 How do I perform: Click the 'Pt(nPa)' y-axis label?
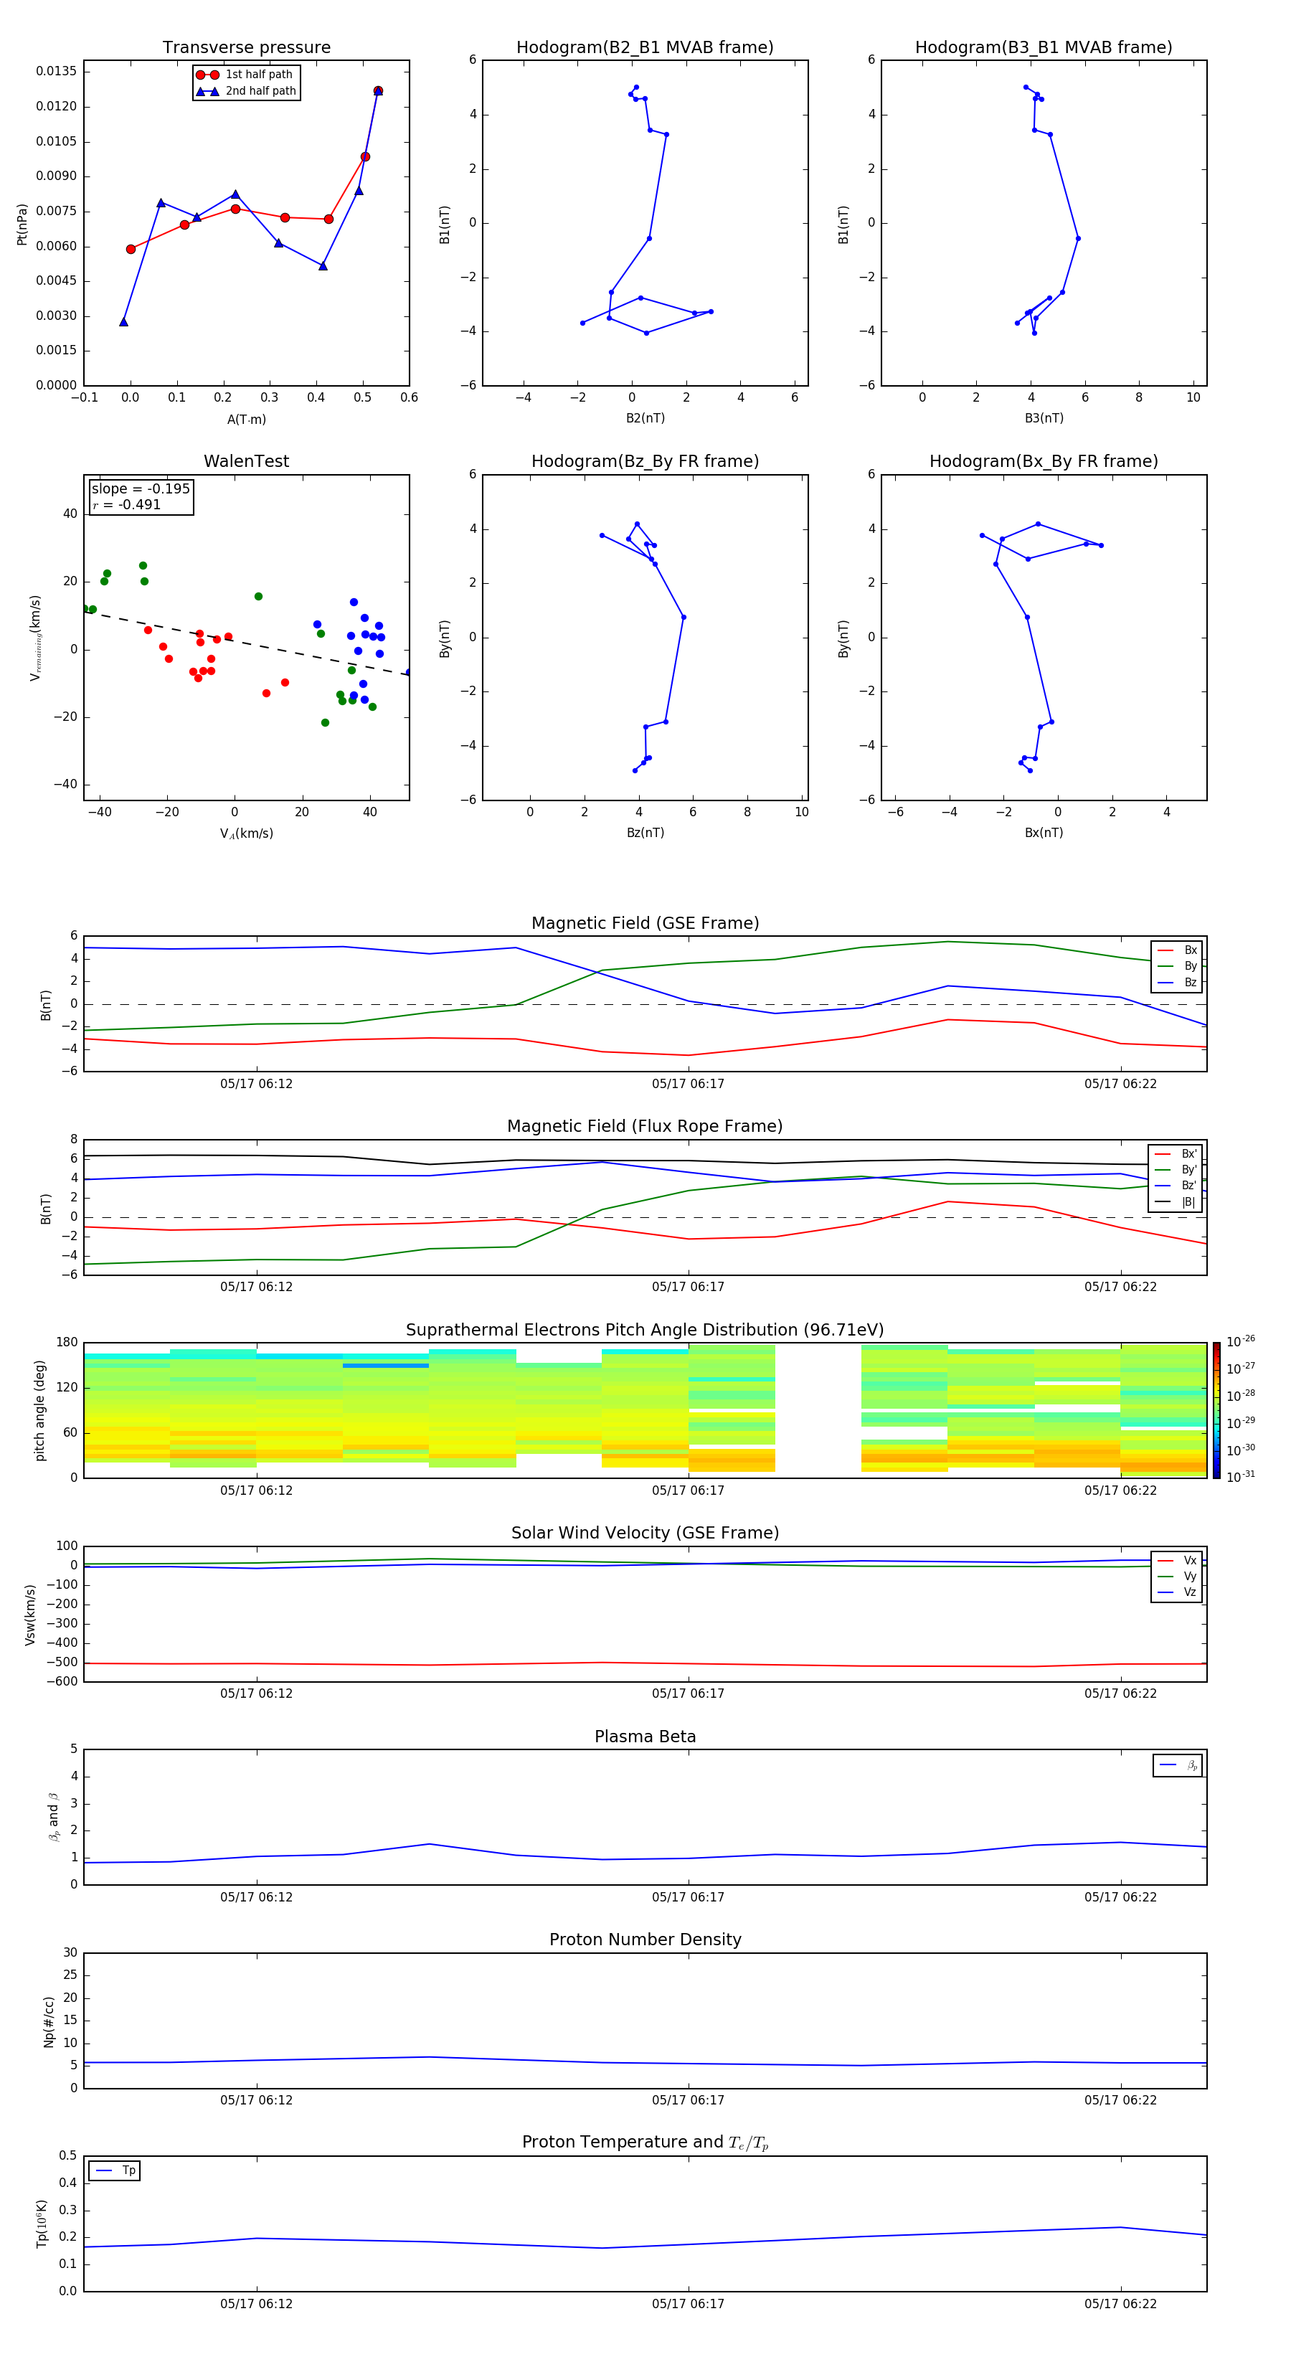22,225
